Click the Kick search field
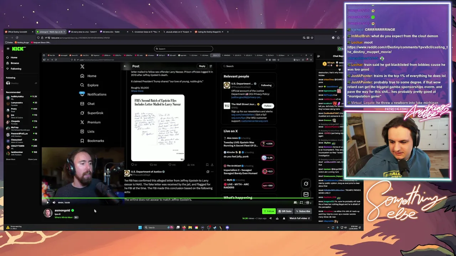456x256 pixels. coord(183,49)
